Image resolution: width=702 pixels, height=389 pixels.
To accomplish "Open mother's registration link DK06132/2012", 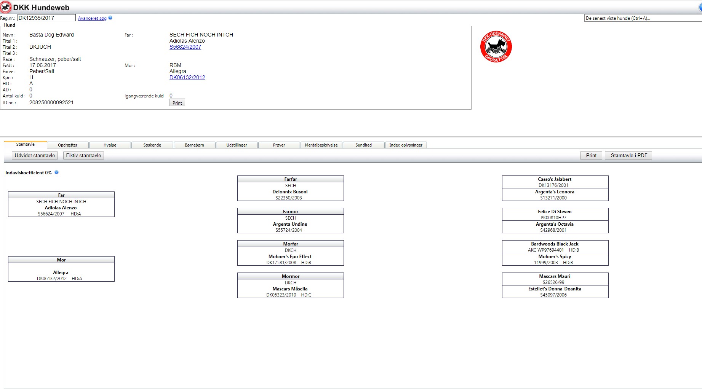I will point(187,77).
